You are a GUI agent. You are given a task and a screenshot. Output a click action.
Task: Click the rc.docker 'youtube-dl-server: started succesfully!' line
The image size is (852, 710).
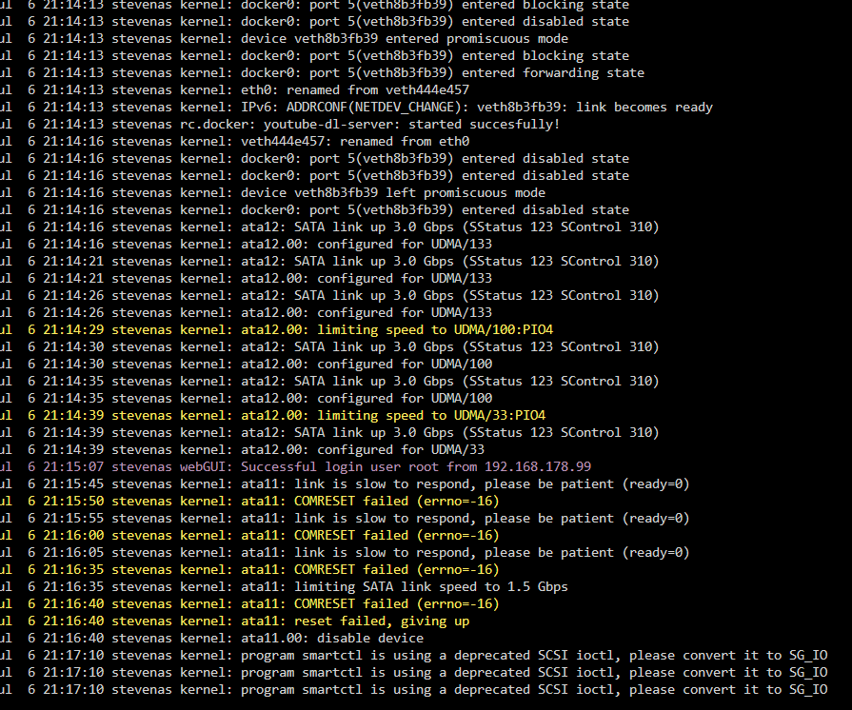(280, 125)
